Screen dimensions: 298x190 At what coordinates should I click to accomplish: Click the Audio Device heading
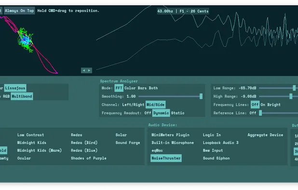point(163,125)
